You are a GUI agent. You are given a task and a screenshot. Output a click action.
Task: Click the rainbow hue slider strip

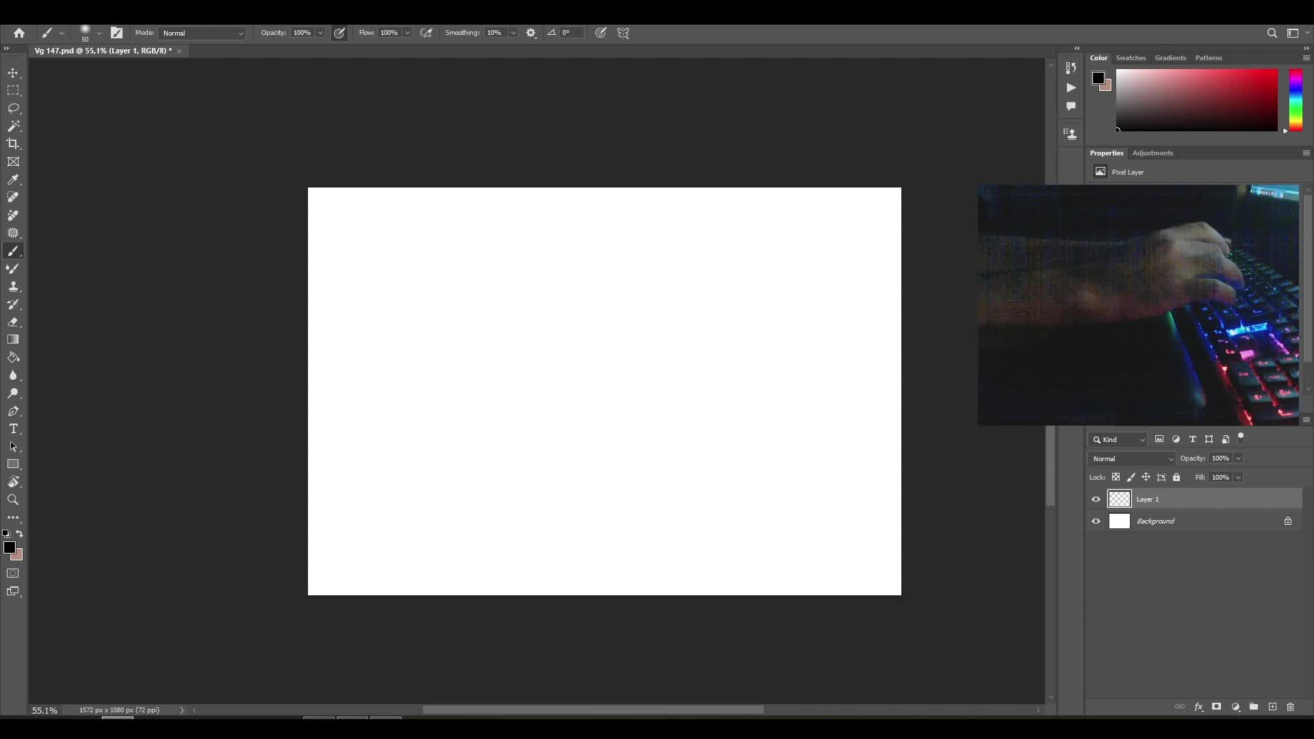pyautogui.click(x=1296, y=100)
